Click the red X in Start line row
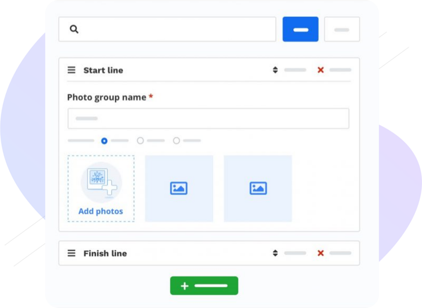Viewport: 422px width, 308px height. pyautogui.click(x=320, y=70)
